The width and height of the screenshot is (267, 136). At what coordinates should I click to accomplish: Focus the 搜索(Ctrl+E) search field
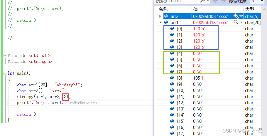(177, 1)
